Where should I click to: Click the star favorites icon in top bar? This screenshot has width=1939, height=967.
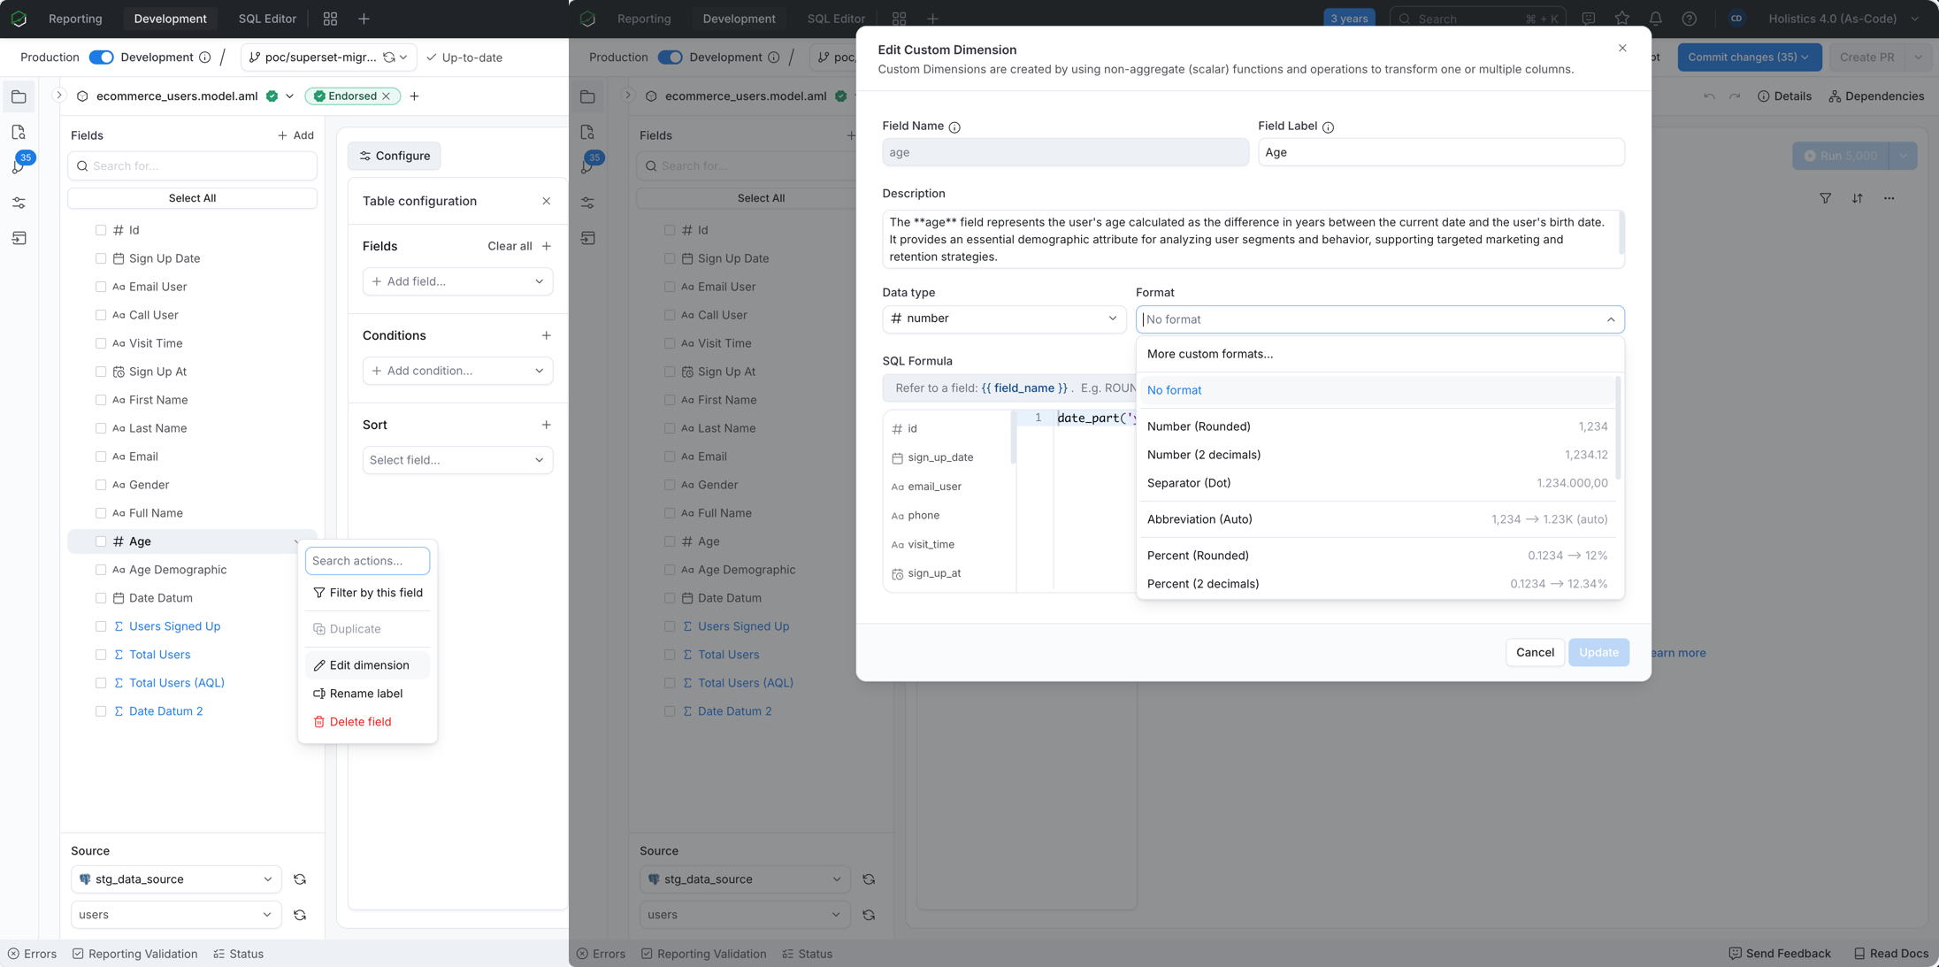pos(1622,19)
